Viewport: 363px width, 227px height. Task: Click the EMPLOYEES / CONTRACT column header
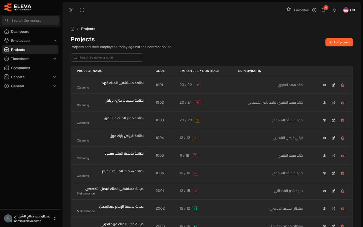click(200, 71)
